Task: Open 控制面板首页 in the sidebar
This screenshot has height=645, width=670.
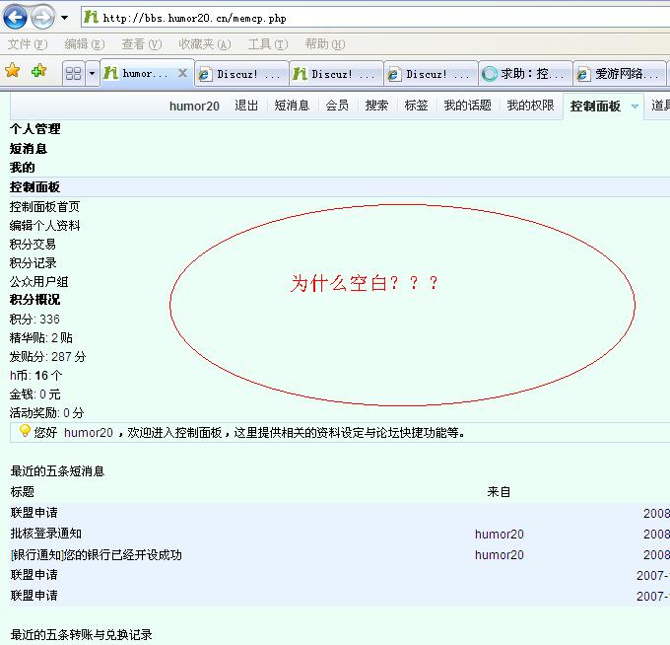Action: tap(45, 206)
